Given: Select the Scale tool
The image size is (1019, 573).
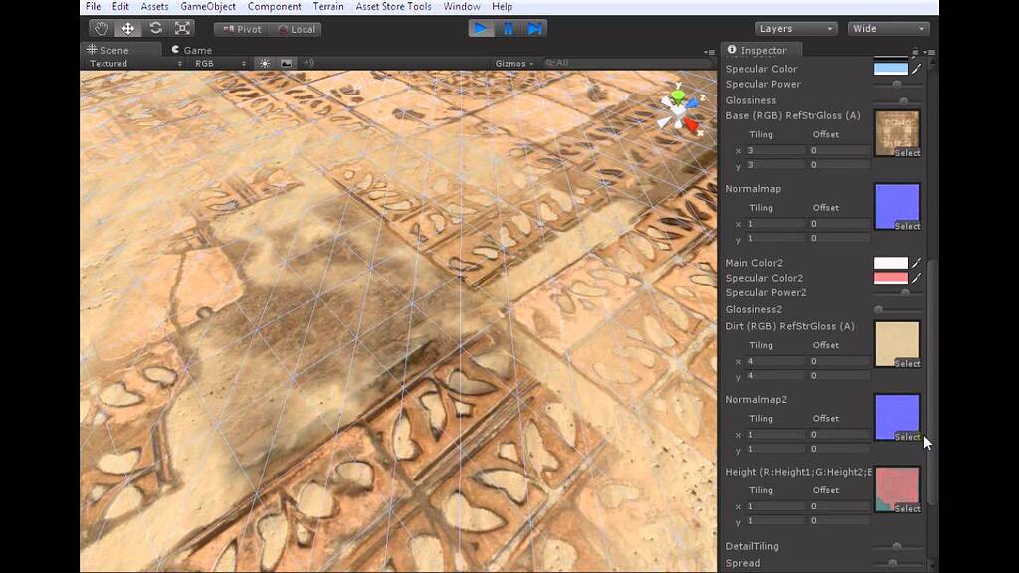Looking at the screenshot, I should 183,29.
